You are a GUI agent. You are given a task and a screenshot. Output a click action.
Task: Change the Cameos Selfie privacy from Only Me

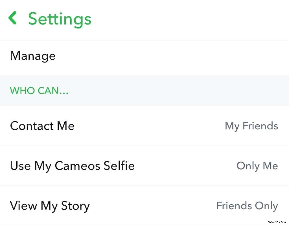(257, 166)
